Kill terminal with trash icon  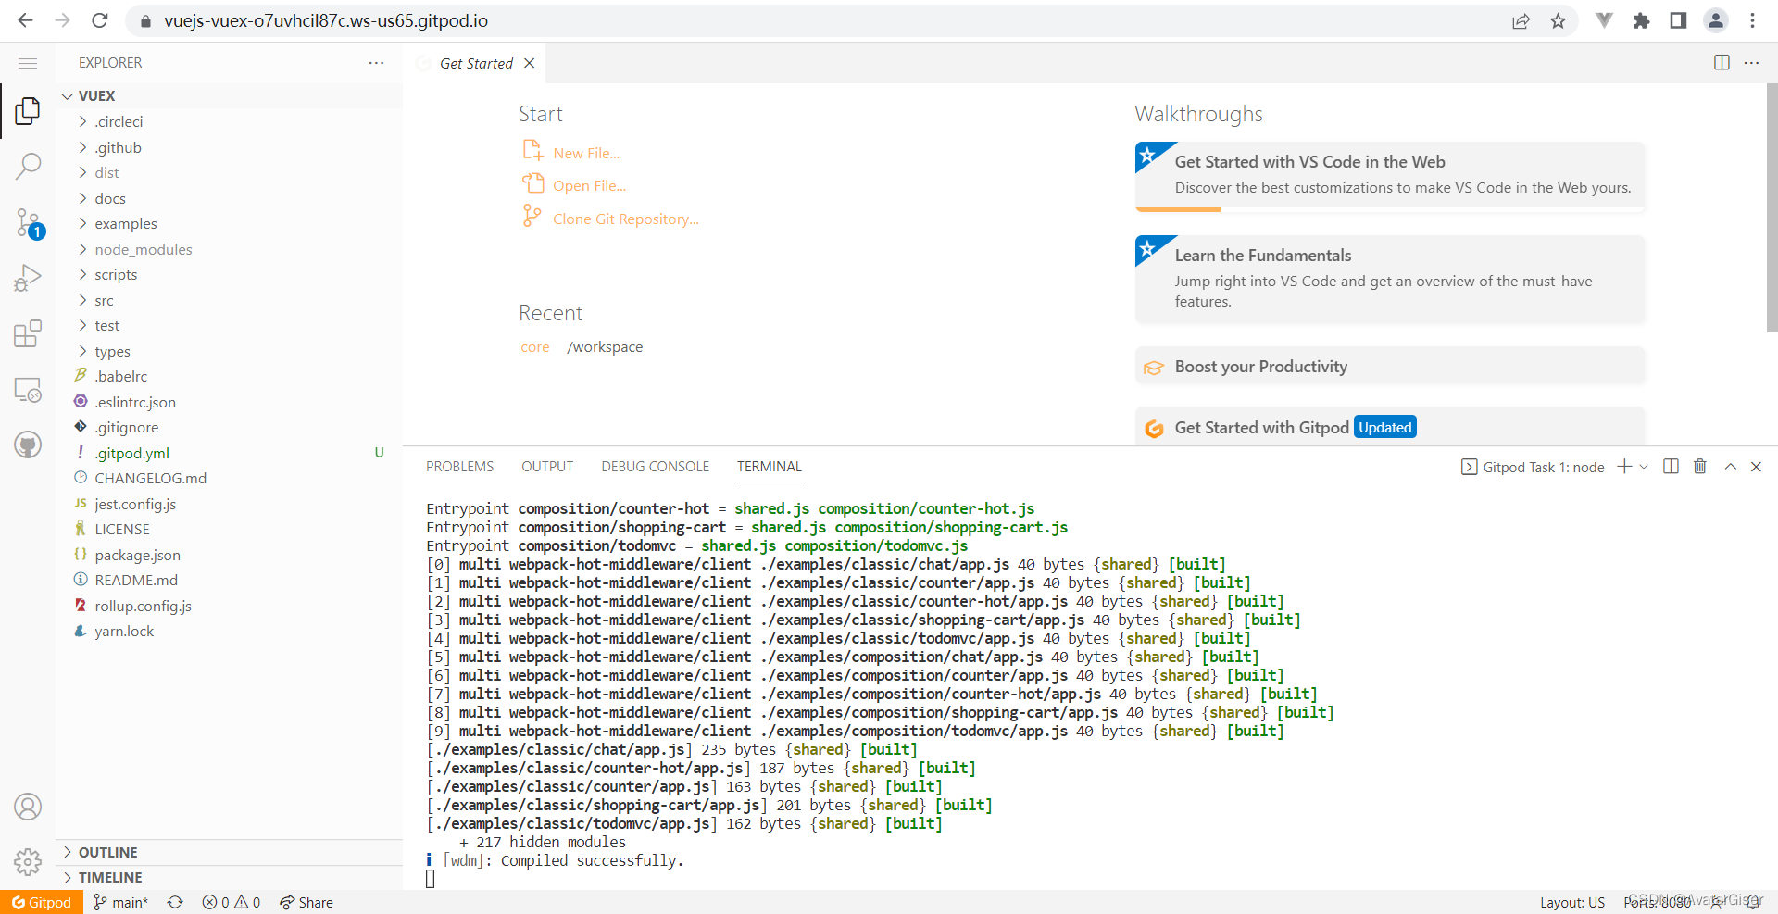pos(1700,467)
